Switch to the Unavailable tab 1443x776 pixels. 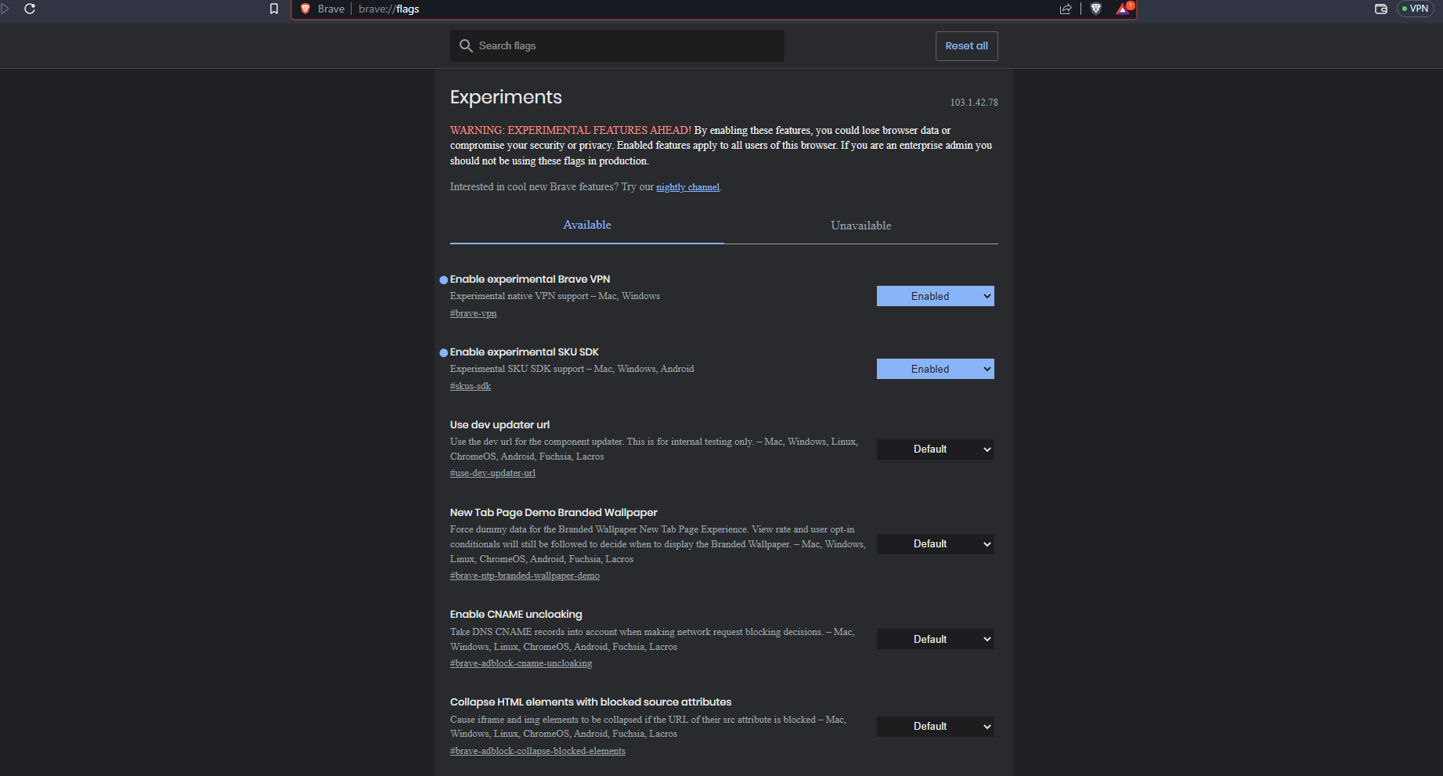(860, 225)
